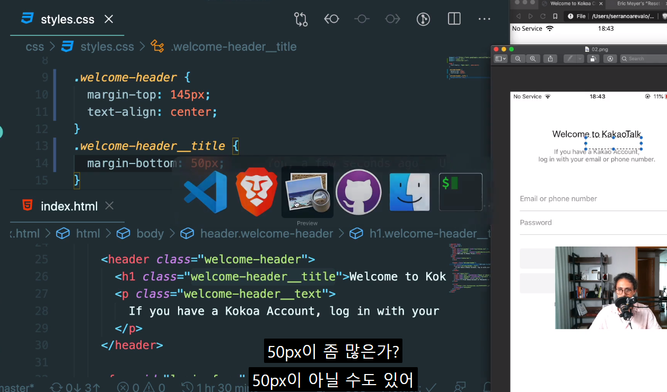Click line number 13 in styles.css
Screen dimensions: 667x392
[x=41, y=145]
